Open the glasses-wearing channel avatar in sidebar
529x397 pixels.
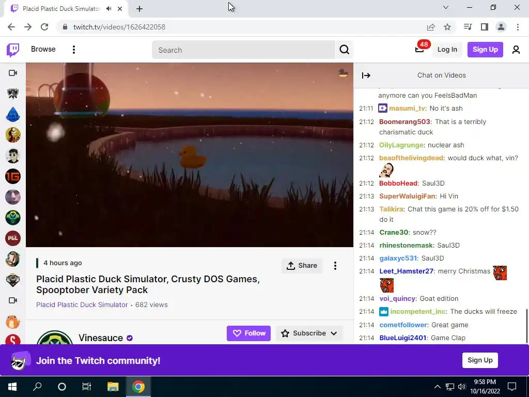point(13,156)
